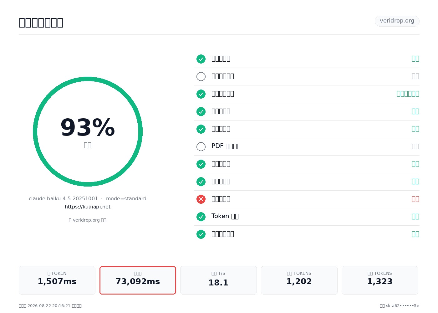Click the claude-haiku-4-5-20251001 model text
This screenshot has width=438, height=313.
(63, 199)
